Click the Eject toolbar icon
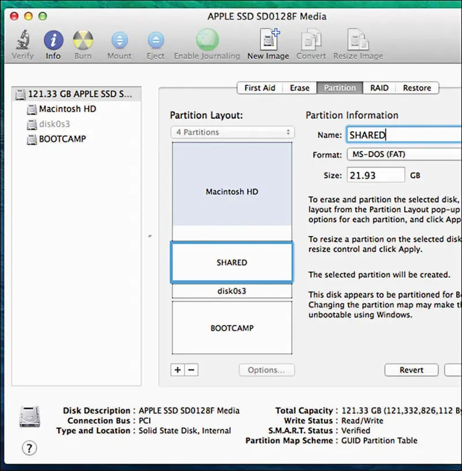462x471 pixels. pyautogui.click(x=155, y=41)
